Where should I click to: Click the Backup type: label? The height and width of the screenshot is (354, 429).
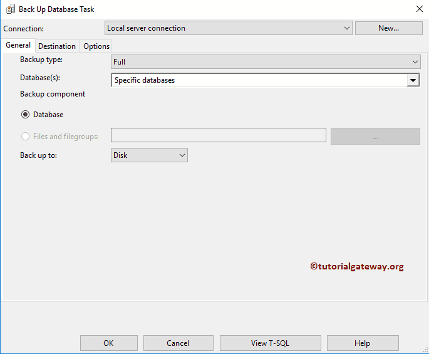41,60
